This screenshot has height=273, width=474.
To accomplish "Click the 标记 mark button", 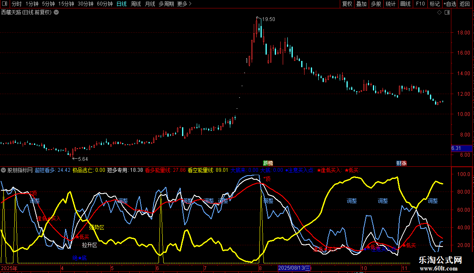I will 435,4.
